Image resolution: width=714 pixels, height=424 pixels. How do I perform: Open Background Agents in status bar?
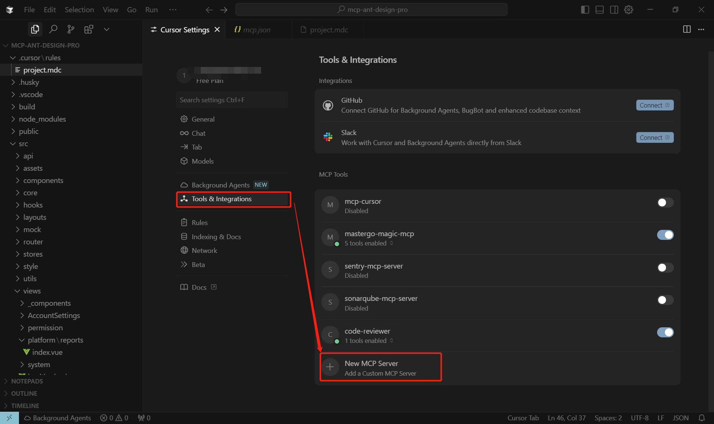tap(58, 418)
